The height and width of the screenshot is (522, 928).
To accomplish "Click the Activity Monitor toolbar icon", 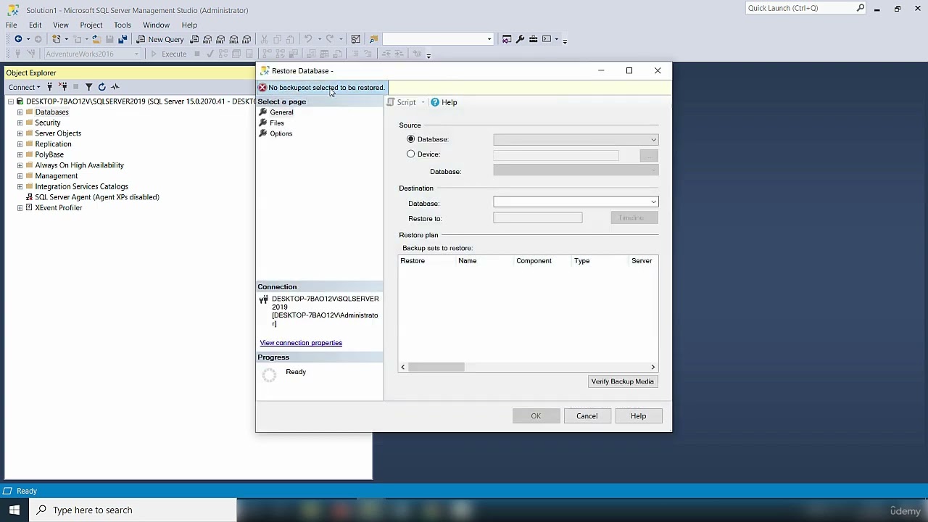I will tap(356, 39).
